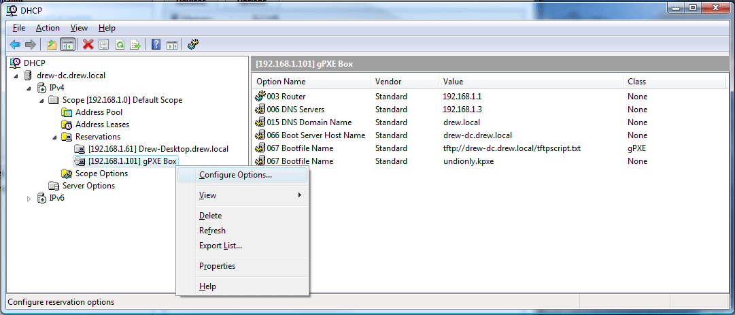735x315 pixels.
Task: Open the View submenu in context menu
Action: pos(208,195)
